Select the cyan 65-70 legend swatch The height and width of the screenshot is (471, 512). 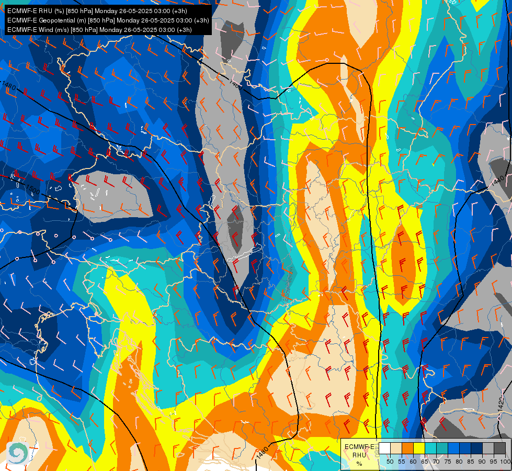[431, 448]
